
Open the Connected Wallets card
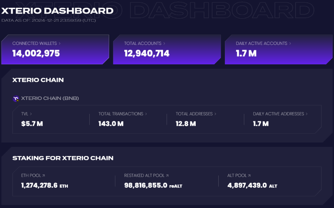[x=55, y=49]
